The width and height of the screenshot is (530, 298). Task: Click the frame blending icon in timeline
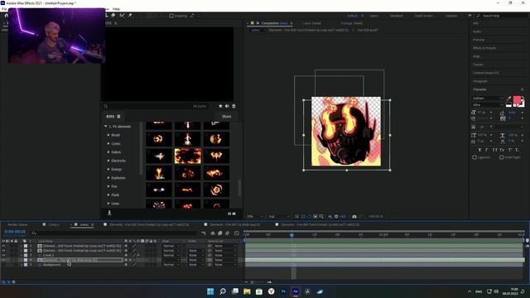(220, 233)
